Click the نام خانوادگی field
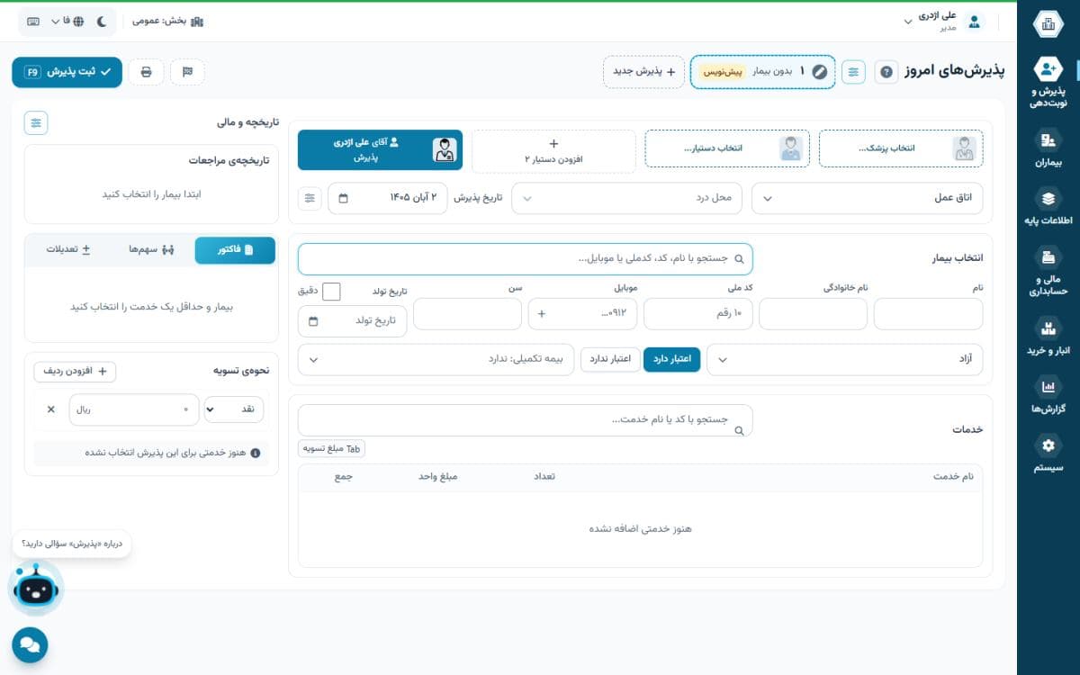 click(814, 314)
